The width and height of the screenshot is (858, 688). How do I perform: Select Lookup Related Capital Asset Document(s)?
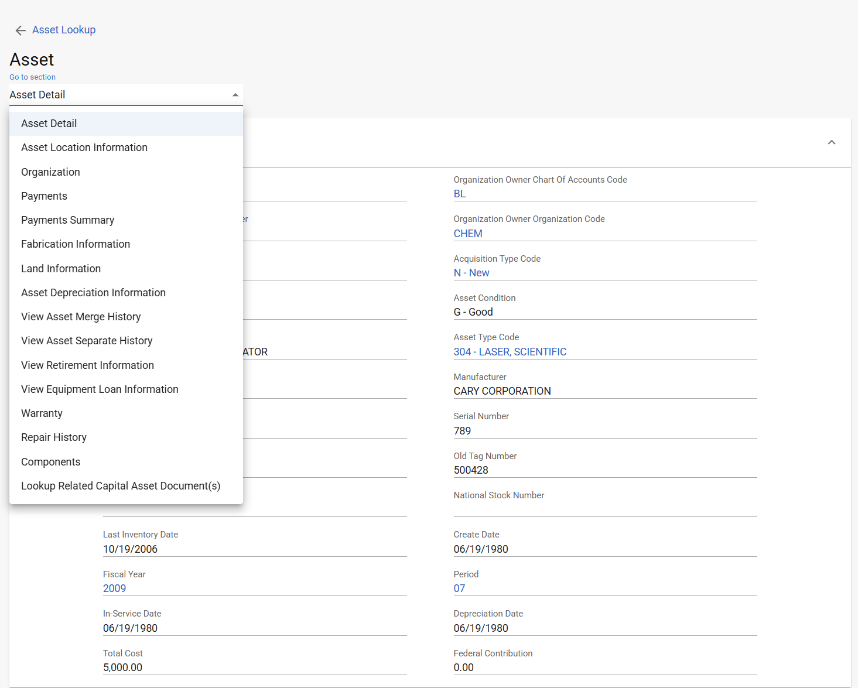click(x=121, y=486)
